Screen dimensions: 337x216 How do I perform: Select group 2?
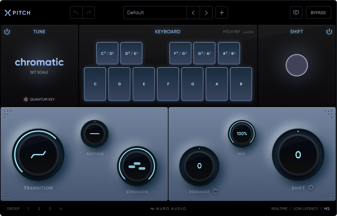(39, 208)
